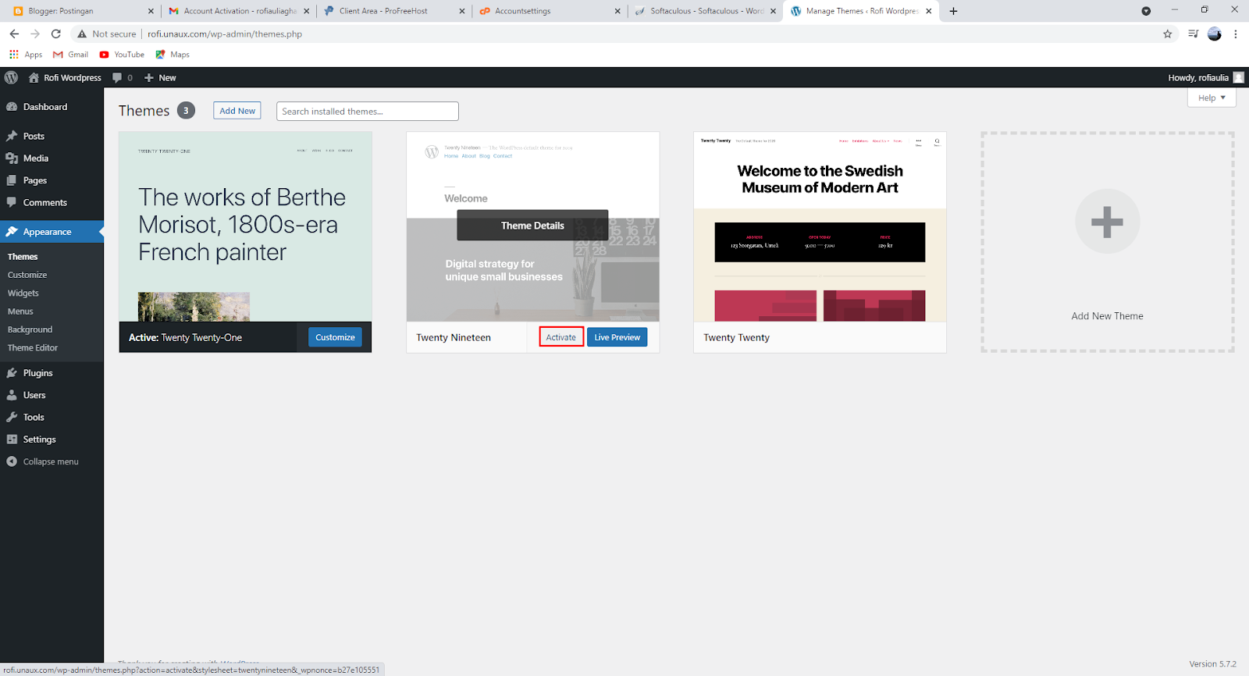Close the Manage Themes tab

pos(929,11)
